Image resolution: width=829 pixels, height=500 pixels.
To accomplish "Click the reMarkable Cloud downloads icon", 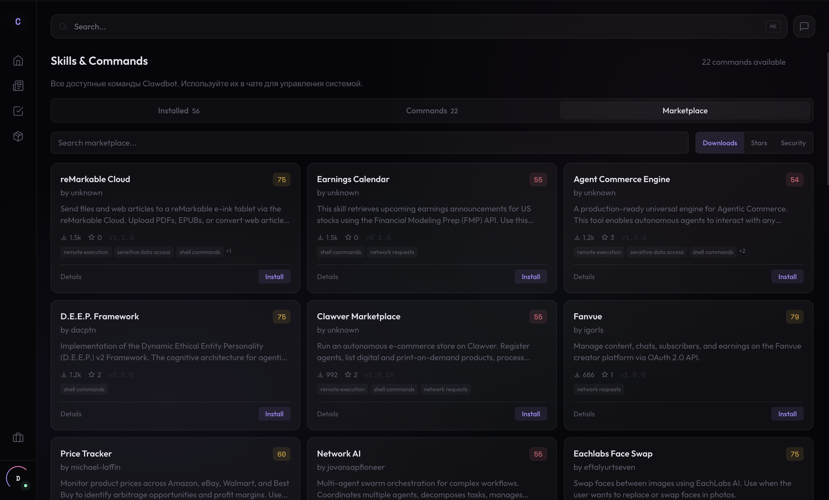I will point(64,237).
